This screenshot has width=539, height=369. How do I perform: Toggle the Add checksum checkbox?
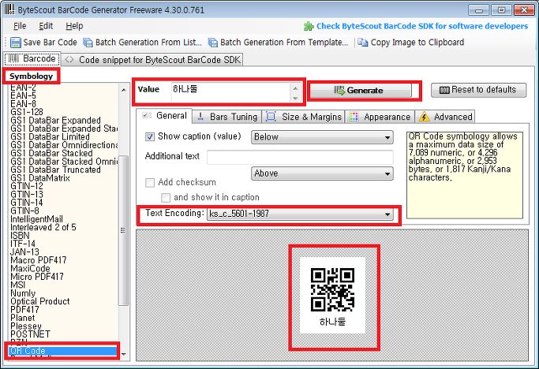[x=150, y=182]
